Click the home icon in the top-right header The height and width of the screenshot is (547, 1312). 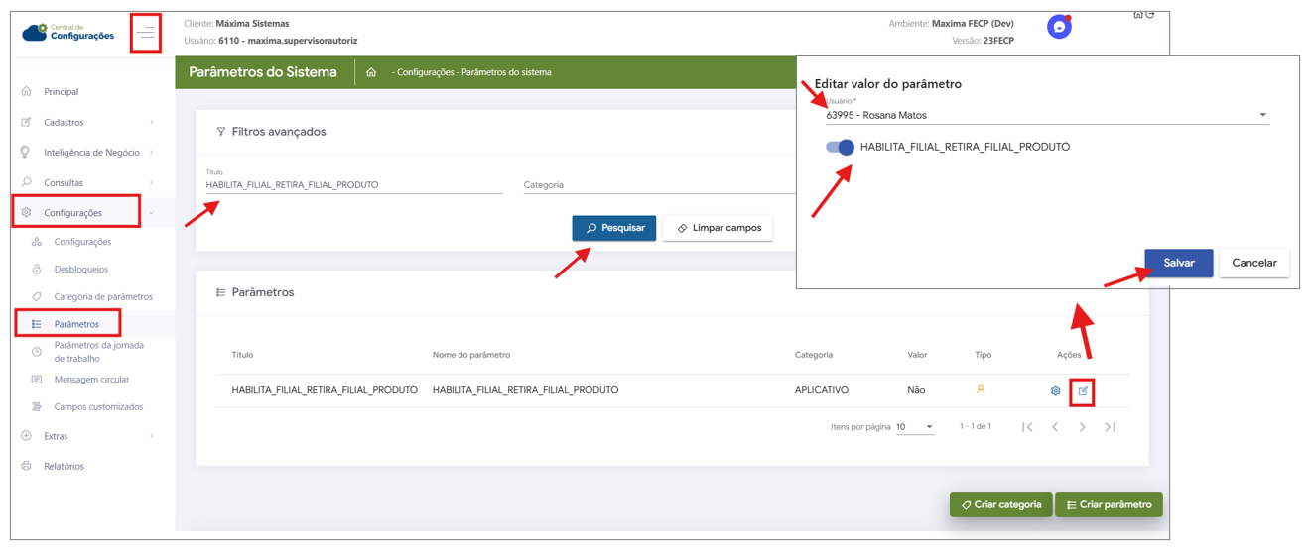click(x=1138, y=15)
